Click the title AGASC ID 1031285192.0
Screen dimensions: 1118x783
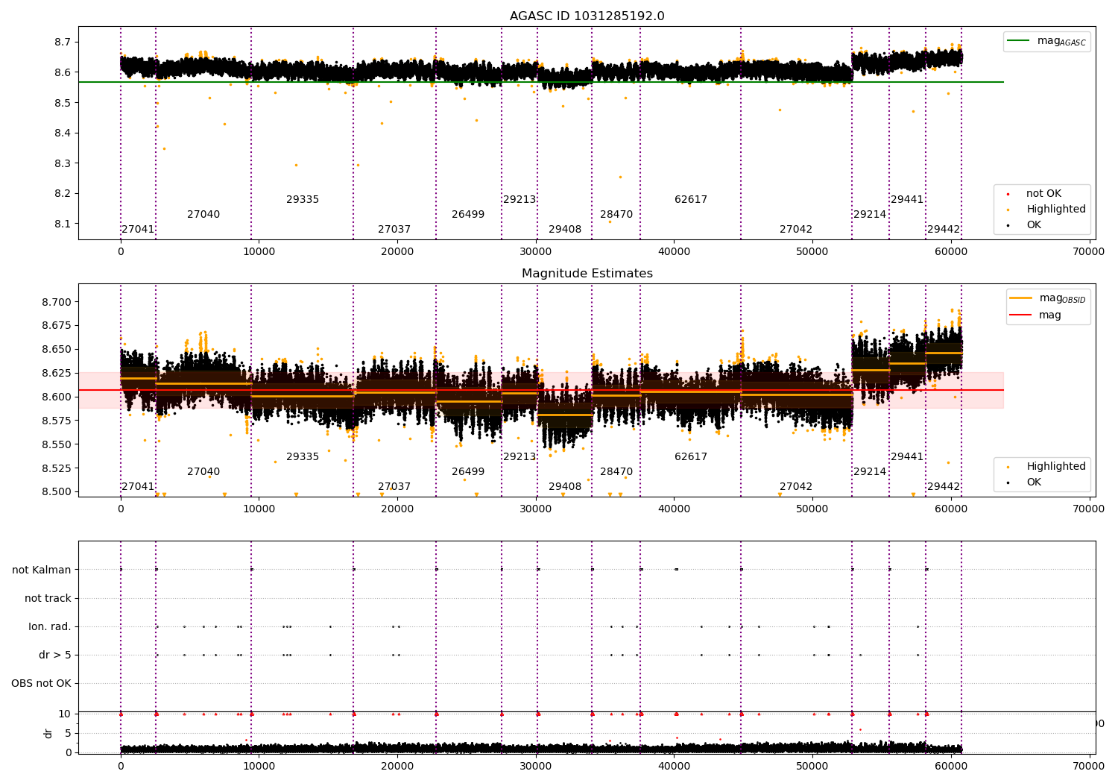tap(587, 16)
